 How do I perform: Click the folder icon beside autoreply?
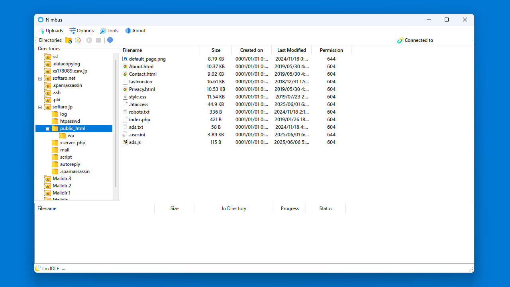55,164
